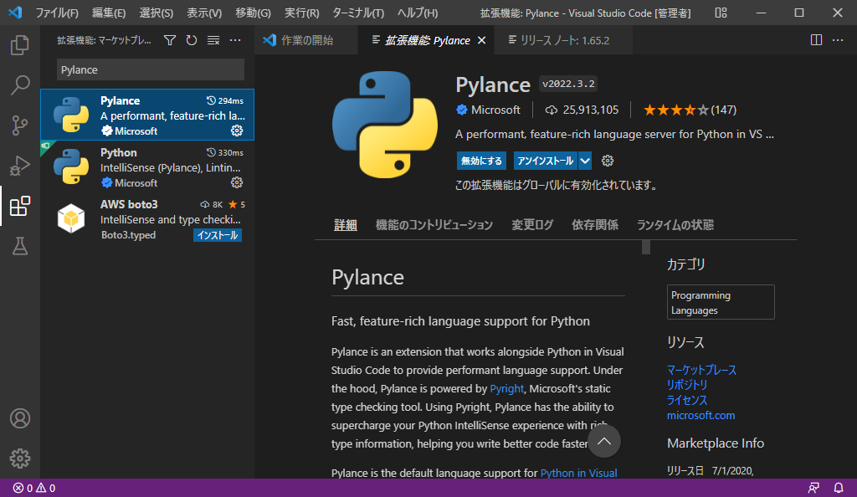Open the Extensions view icon
Image resolution: width=857 pixels, height=497 pixels.
tap(20, 206)
